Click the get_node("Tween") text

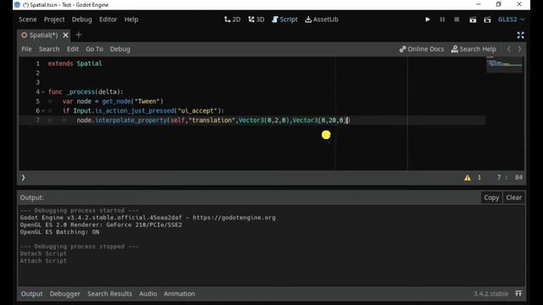[x=132, y=102]
